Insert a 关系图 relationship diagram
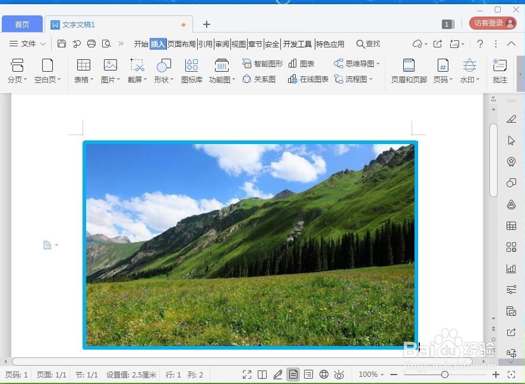Viewport: 525px width, 384px height. pos(259,79)
